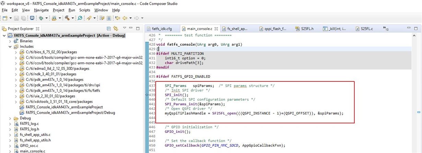This screenshot has height=153, width=422.
Task: Open the forward navigation history dropdown
Action: (x=142, y=18)
